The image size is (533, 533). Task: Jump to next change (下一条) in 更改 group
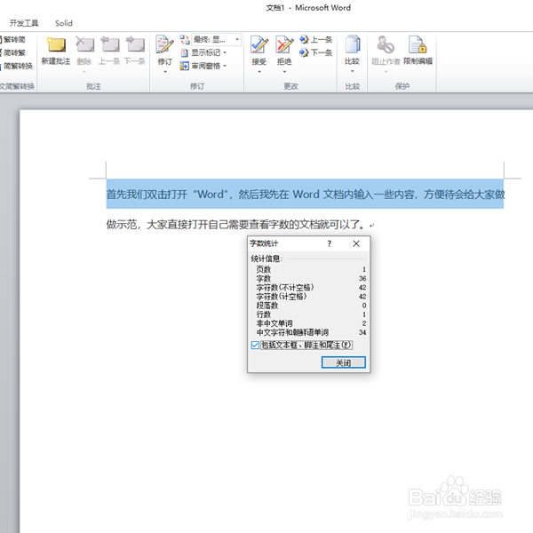coord(315,52)
